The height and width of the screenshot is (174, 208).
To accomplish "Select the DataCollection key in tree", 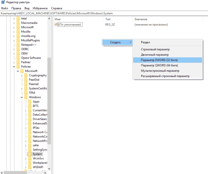I will tap(40, 115).
